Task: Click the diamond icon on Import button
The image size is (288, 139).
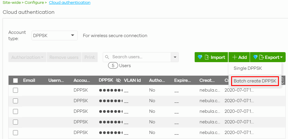Action: coord(200,57)
